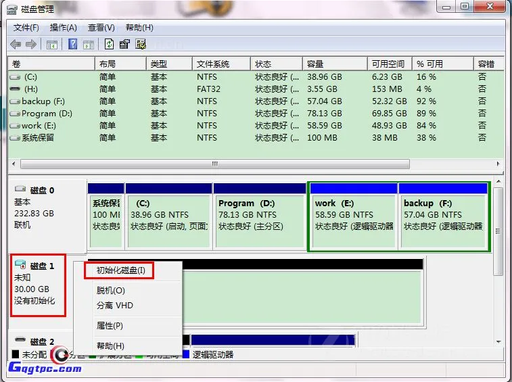Sort by the 可用空间 column header
512x382 pixels.
pos(390,64)
